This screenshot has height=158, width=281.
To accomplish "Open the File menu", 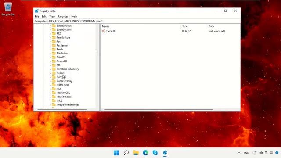I will 37,16.
